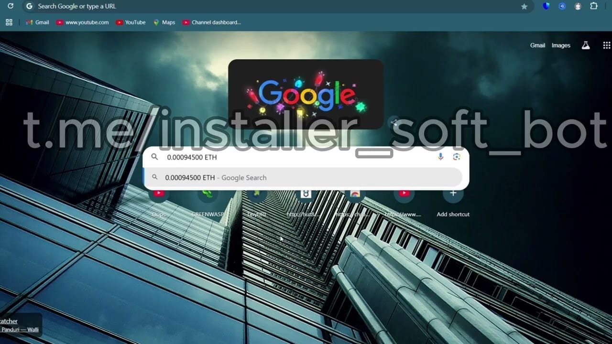Focus the address bar
This screenshot has width=612, height=344.
239,6
